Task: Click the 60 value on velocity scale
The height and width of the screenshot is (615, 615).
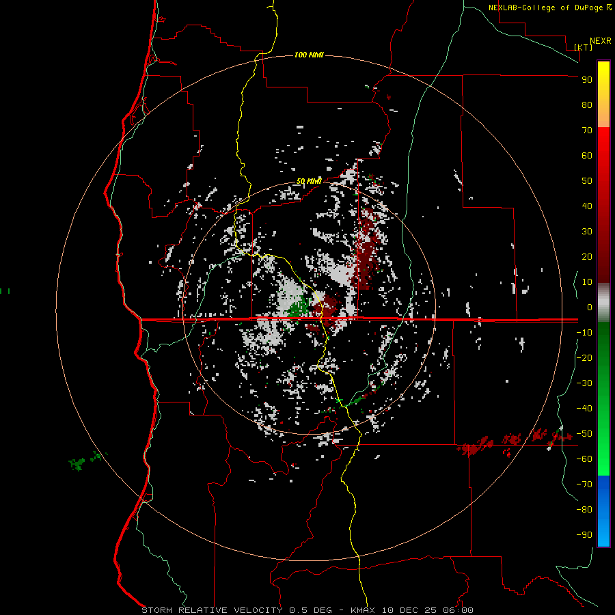Action: (x=587, y=155)
